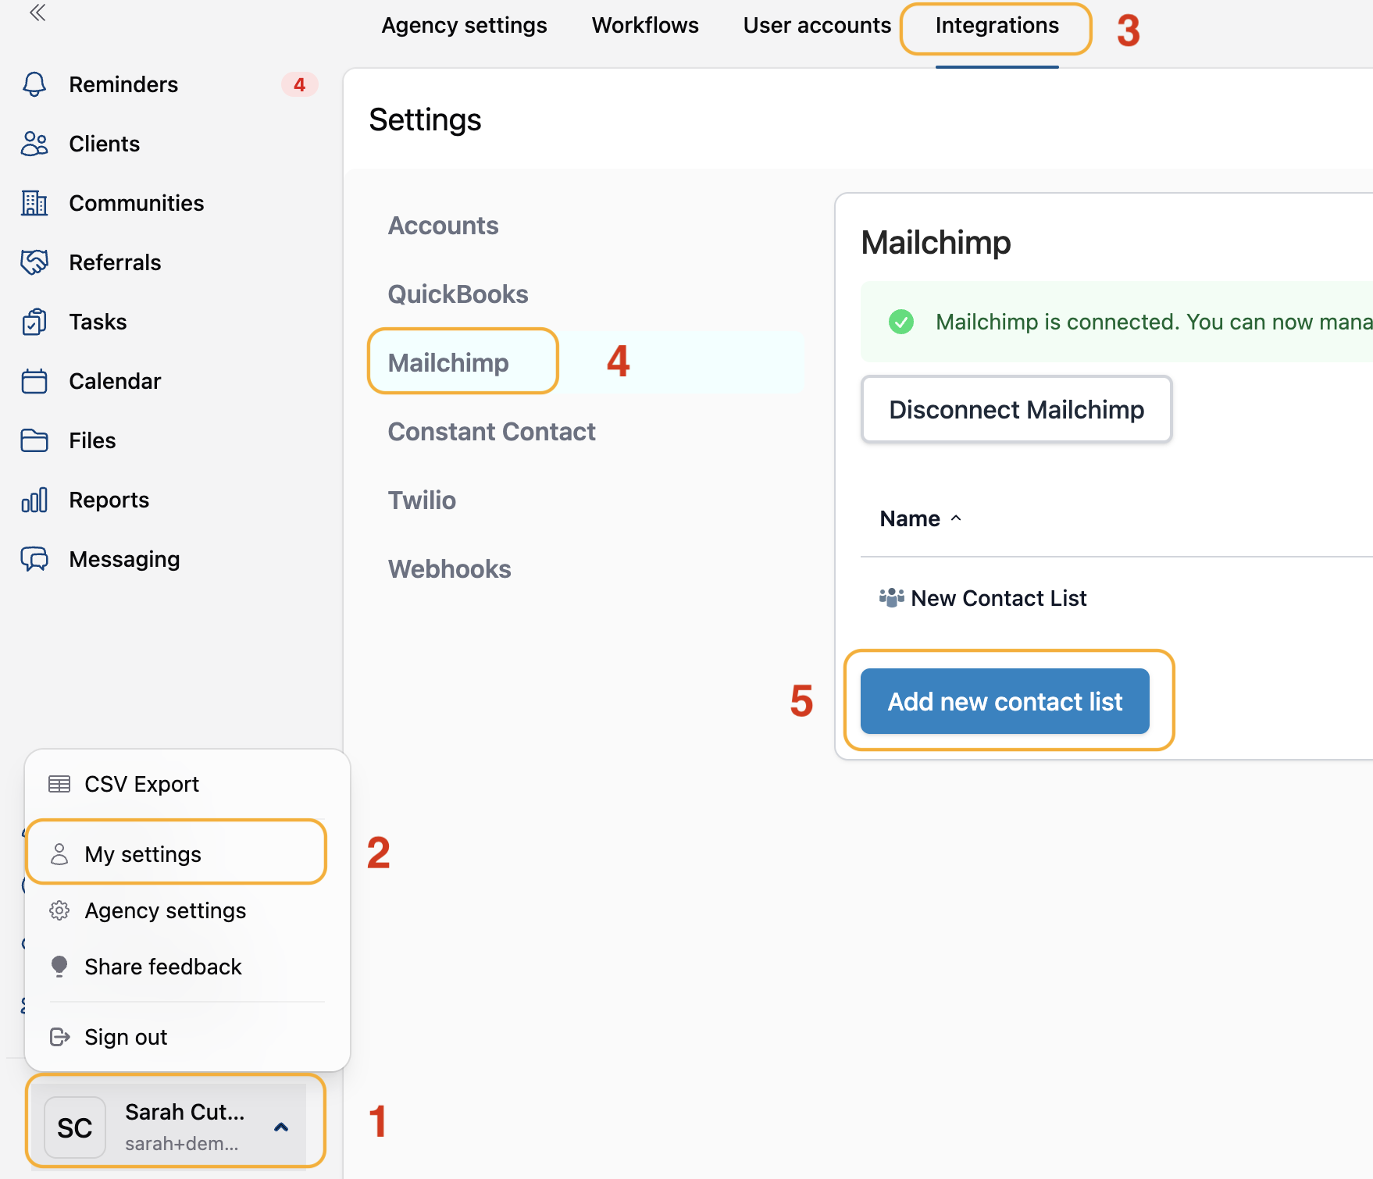Image resolution: width=1373 pixels, height=1179 pixels.
Task: Click the Reports bar chart icon
Action: [x=34, y=500]
